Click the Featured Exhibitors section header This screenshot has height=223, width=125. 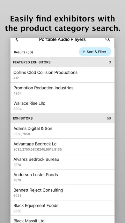[62, 62]
